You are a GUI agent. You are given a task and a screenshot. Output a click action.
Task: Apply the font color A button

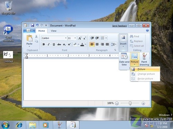point(82,44)
